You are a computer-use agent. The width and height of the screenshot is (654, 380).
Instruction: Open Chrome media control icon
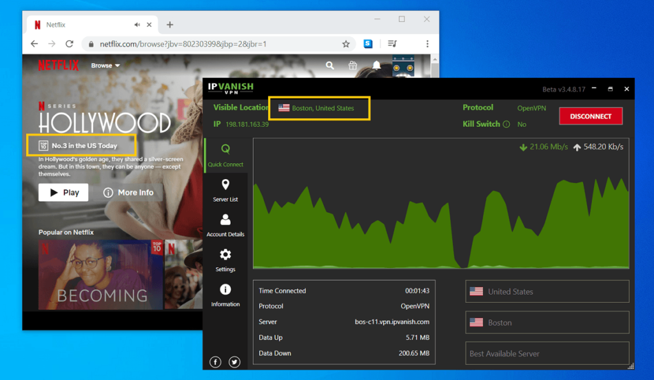pos(392,44)
